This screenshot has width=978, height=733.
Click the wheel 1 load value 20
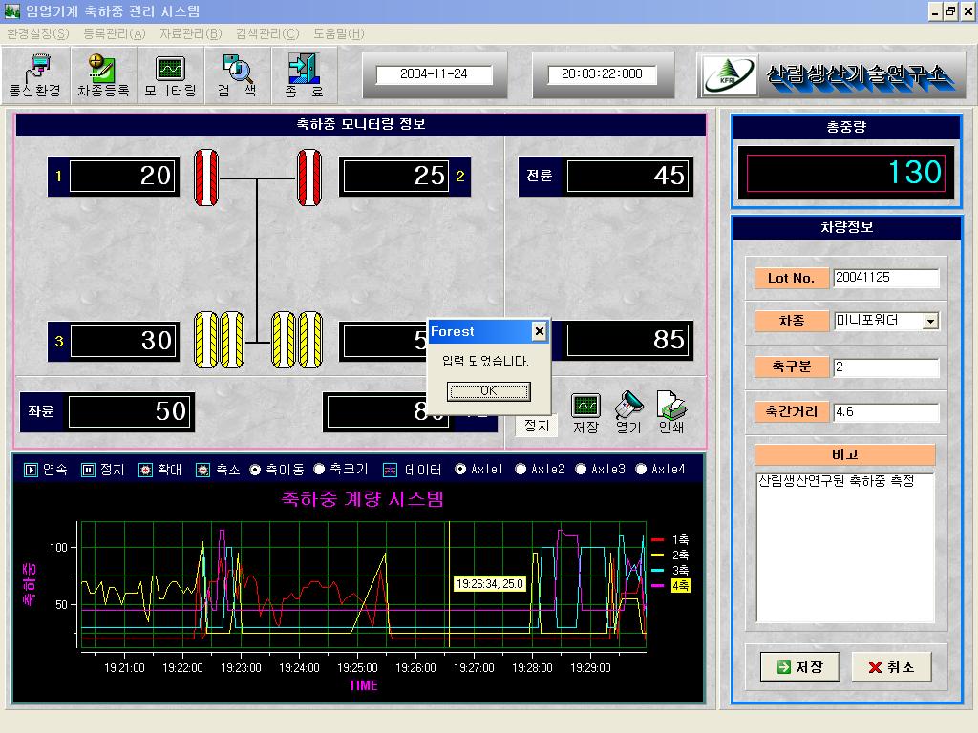123,177
